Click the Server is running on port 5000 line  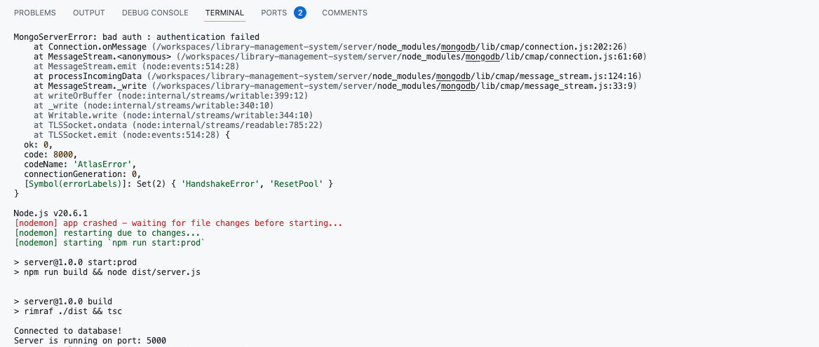(90, 341)
